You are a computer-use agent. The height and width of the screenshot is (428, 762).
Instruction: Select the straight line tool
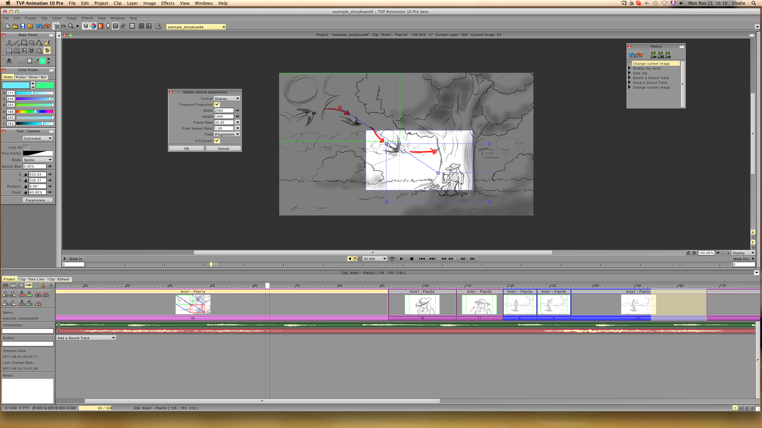pyautogui.click(x=17, y=43)
